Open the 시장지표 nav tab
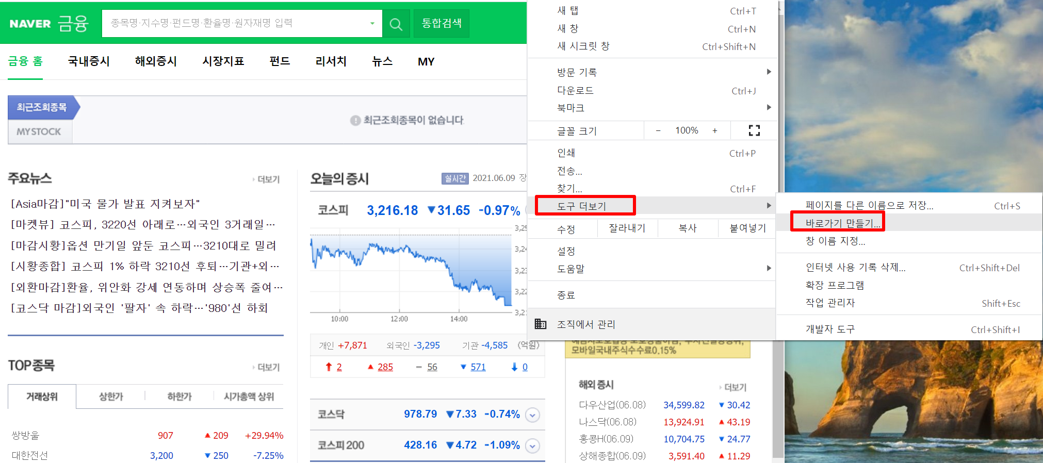This screenshot has height=463, width=1043. [x=223, y=61]
